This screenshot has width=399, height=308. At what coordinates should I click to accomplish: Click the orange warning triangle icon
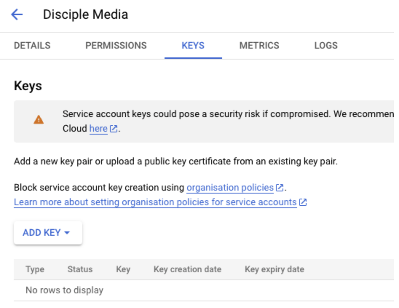point(39,120)
